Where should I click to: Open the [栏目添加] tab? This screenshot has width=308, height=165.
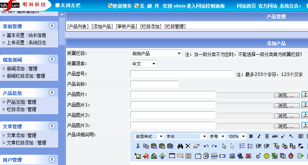click(x=151, y=26)
